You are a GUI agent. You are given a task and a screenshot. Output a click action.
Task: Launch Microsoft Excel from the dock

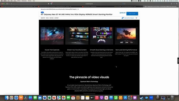[49, 98]
